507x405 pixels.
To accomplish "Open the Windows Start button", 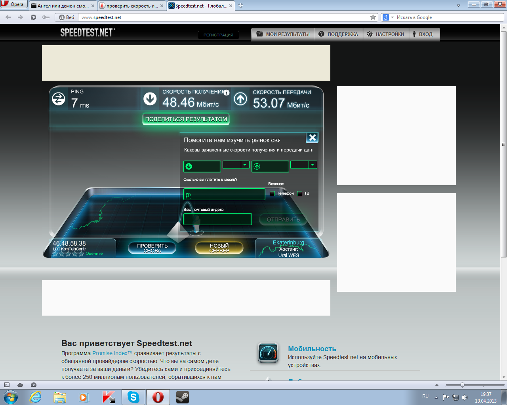I will pos(11,397).
